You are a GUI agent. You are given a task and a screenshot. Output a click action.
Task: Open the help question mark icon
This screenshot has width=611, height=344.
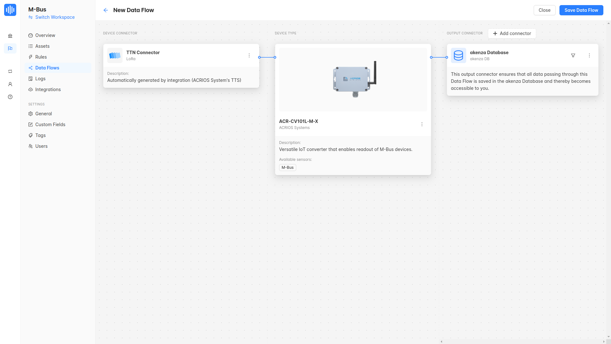click(x=10, y=97)
